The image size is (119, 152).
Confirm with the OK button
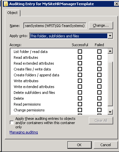(x=79, y=145)
